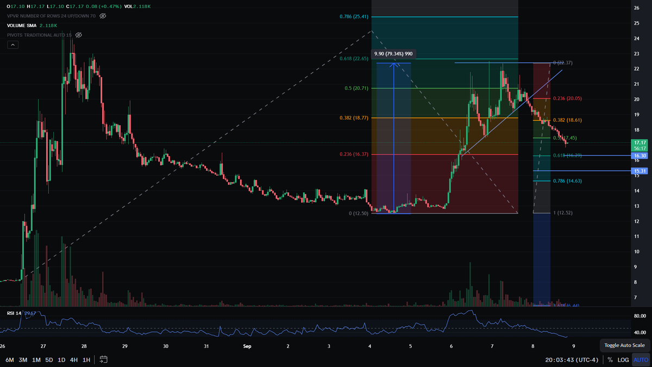Select the 1D time range
This screenshot has width=652, height=367.
point(62,359)
